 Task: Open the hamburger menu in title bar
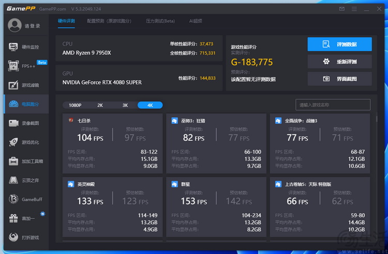[x=354, y=9]
